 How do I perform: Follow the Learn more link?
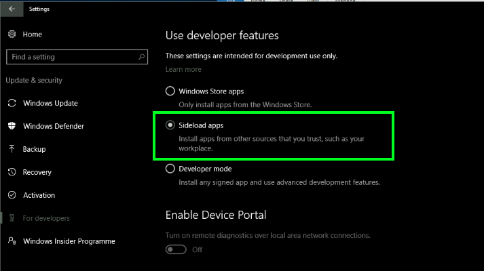pos(183,69)
